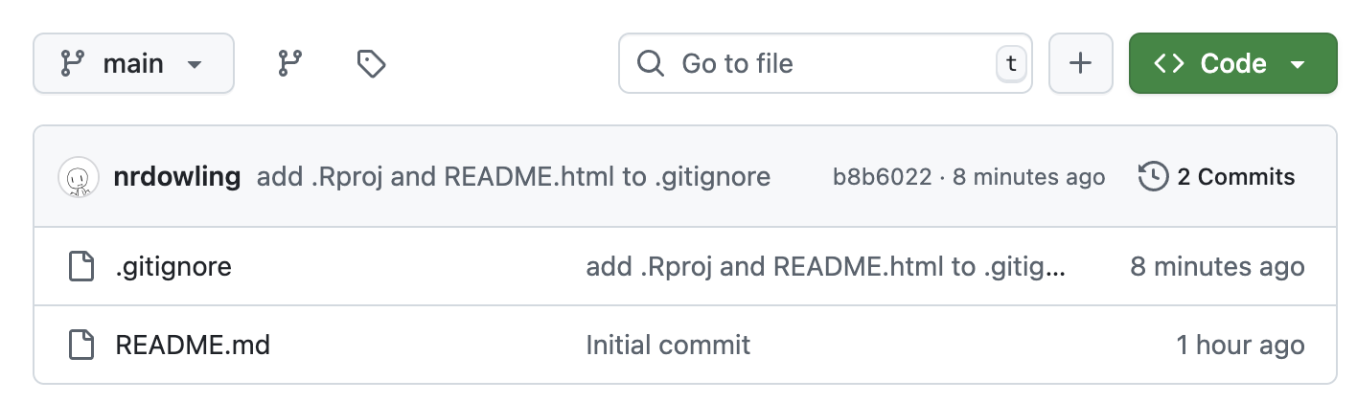
Task: Click the plus add file button
Action: pyautogui.click(x=1080, y=64)
